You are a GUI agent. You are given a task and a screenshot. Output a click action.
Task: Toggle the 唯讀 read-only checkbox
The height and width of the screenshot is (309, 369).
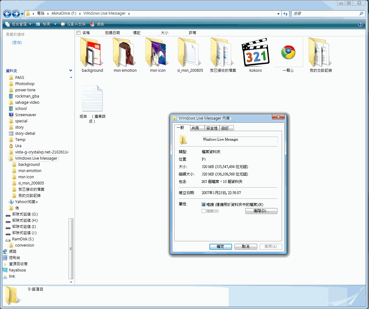203,205
